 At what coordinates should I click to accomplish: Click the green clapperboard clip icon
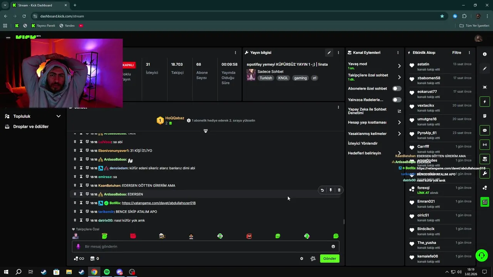point(485,202)
